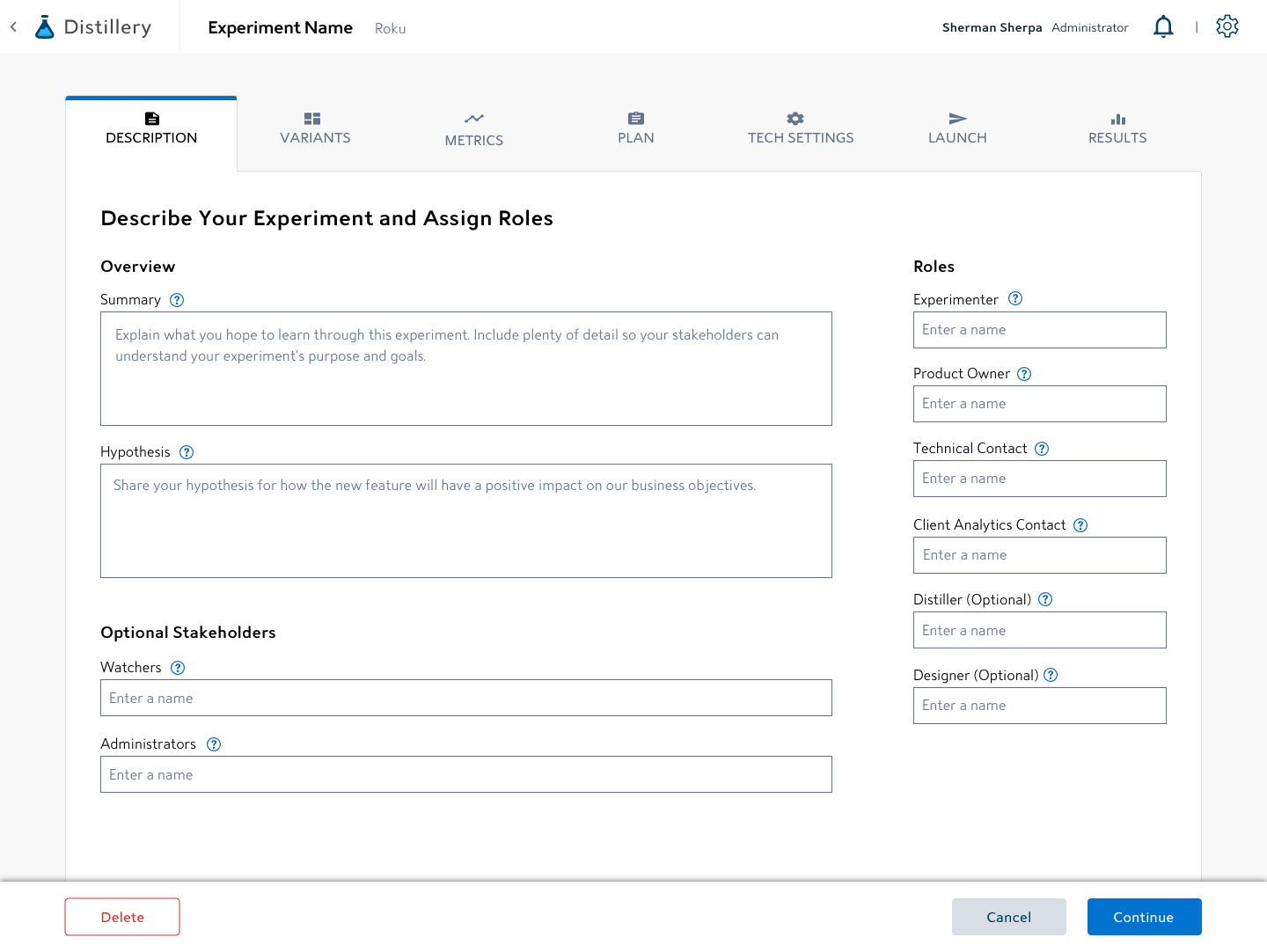Click the Experiment Name title

280,27
